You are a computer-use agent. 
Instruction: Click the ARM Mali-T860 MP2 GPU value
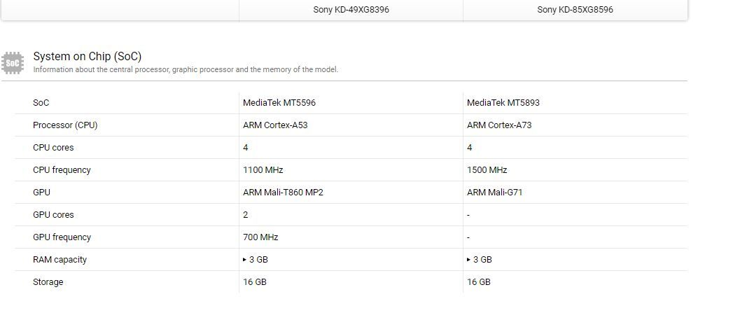283,193
